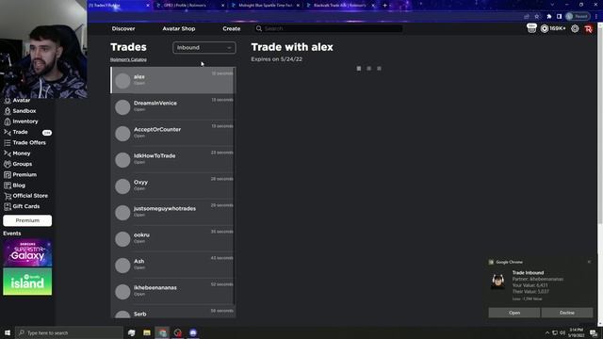Open a new browser tab
Screen dimensions: 603x339
point(385,6)
